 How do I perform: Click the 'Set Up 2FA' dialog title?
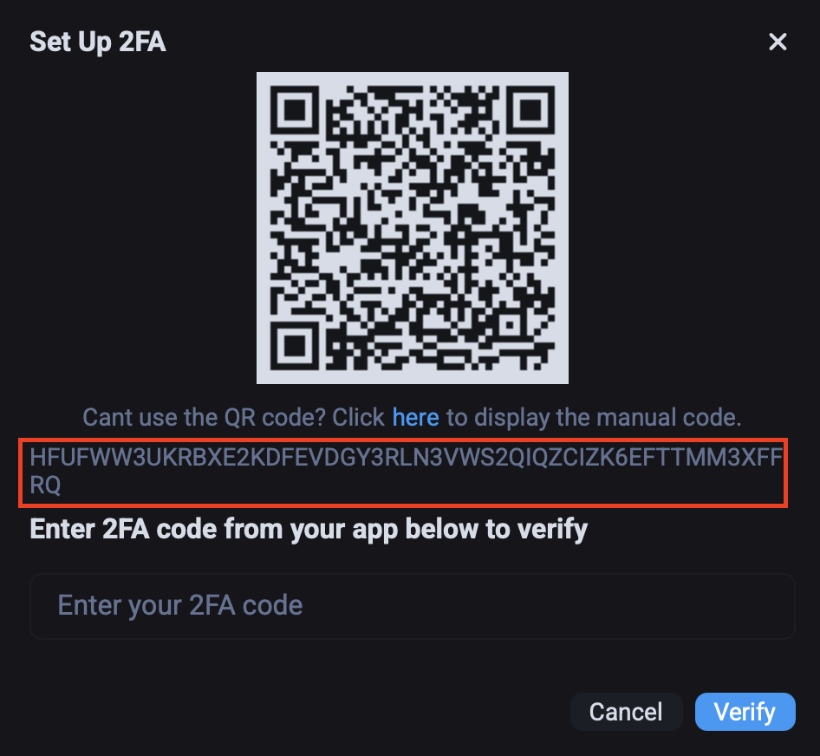click(x=98, y=42)
